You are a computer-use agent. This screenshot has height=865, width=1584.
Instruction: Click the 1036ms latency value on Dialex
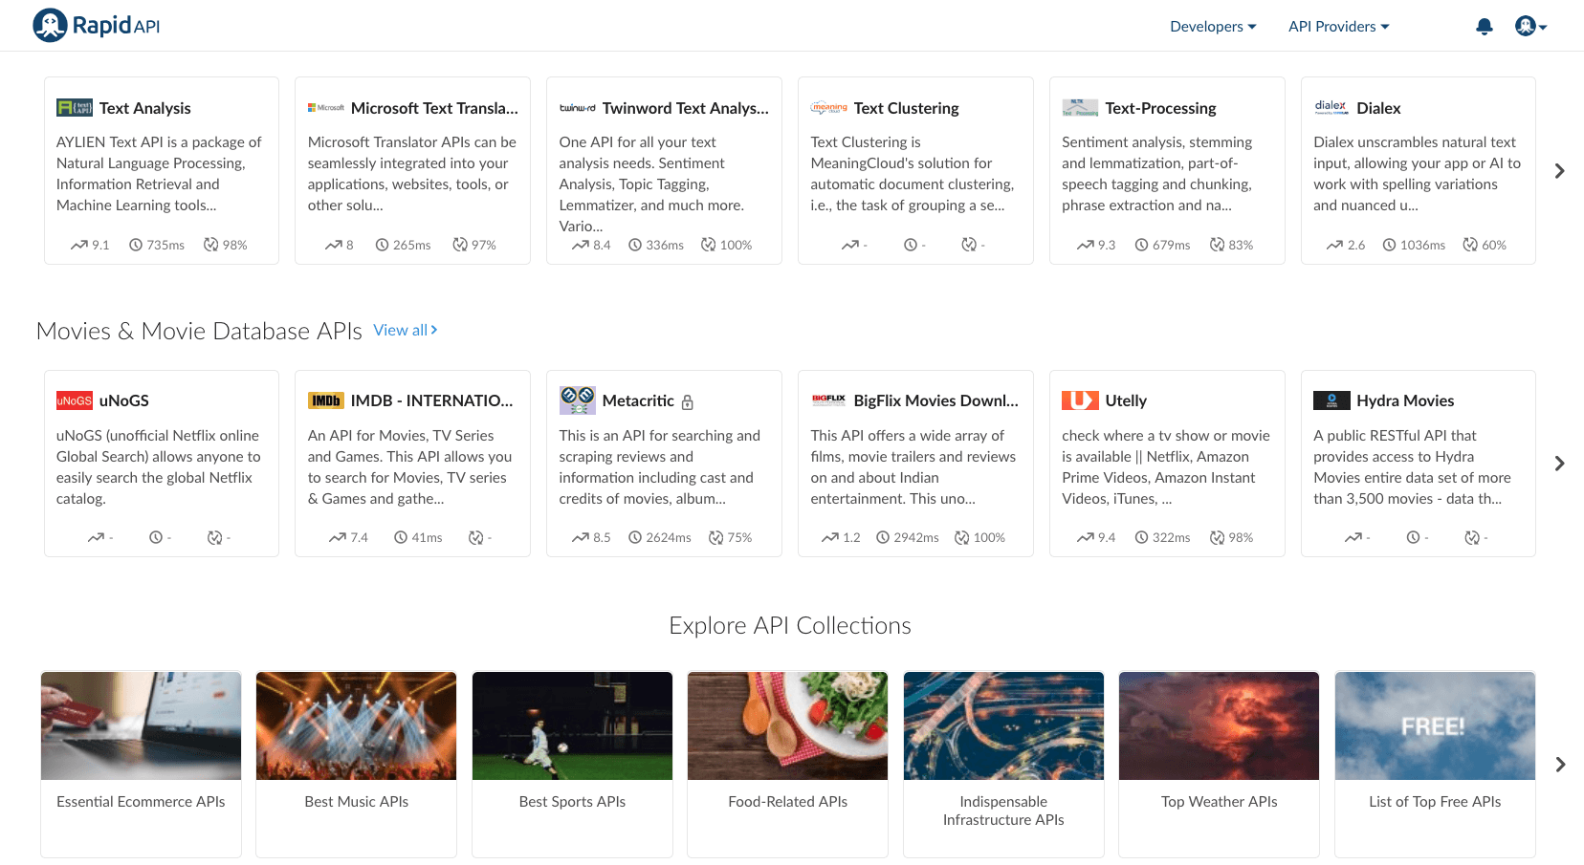(1422, 246)
